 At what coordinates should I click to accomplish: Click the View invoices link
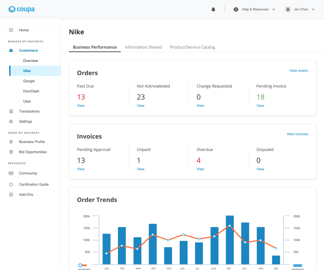[297, 134]
